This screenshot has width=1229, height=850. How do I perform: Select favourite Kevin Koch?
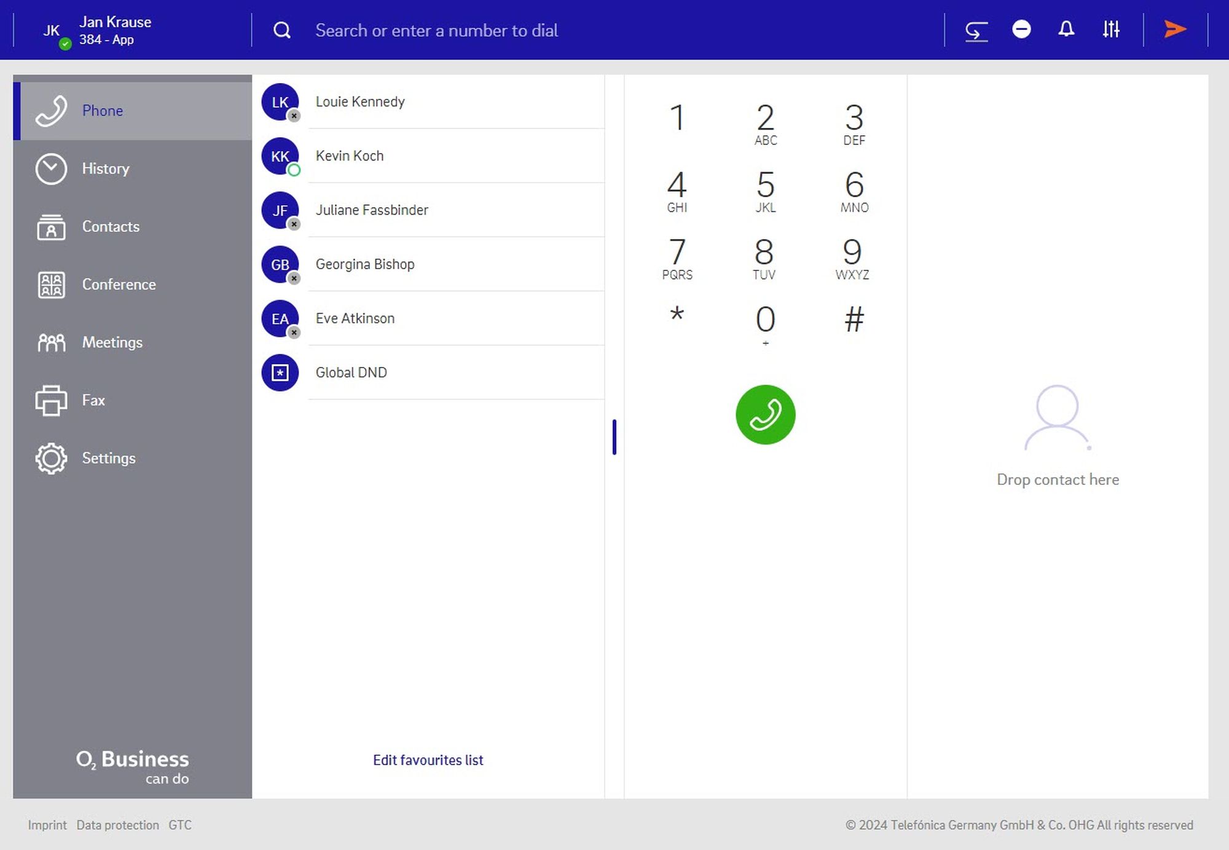coord(350,156)
